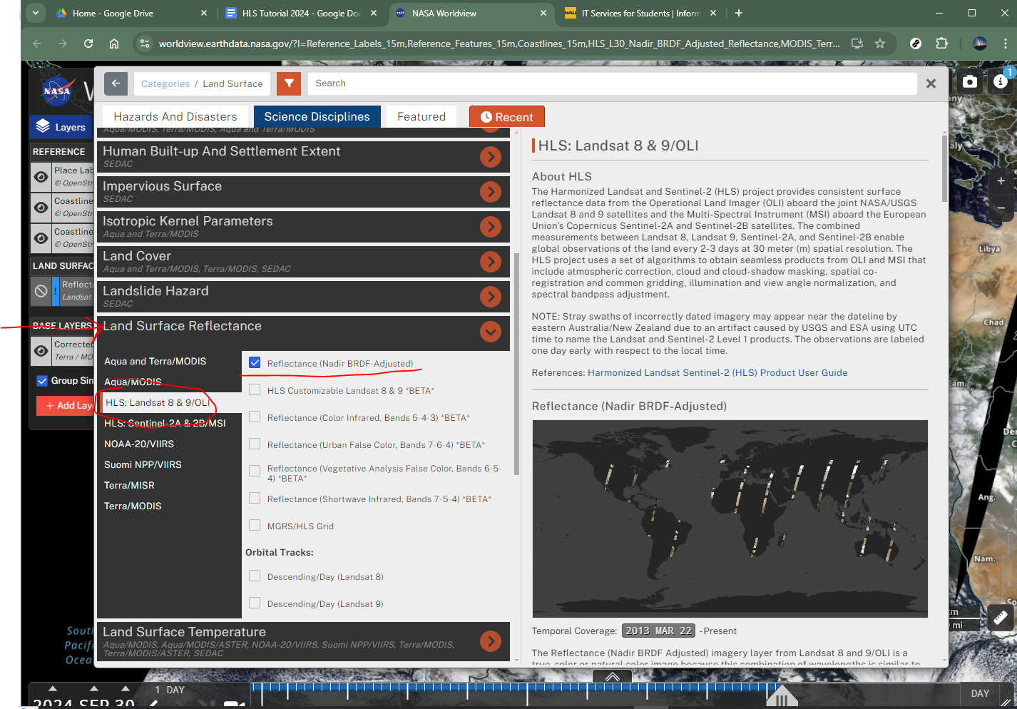Go back using the arrow beside Categories
Viewport: 1017px width, 709px height.
coord(116,83)
